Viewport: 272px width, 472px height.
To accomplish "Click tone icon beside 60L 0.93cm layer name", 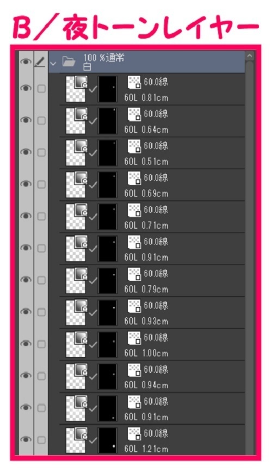I will [134, 306].
